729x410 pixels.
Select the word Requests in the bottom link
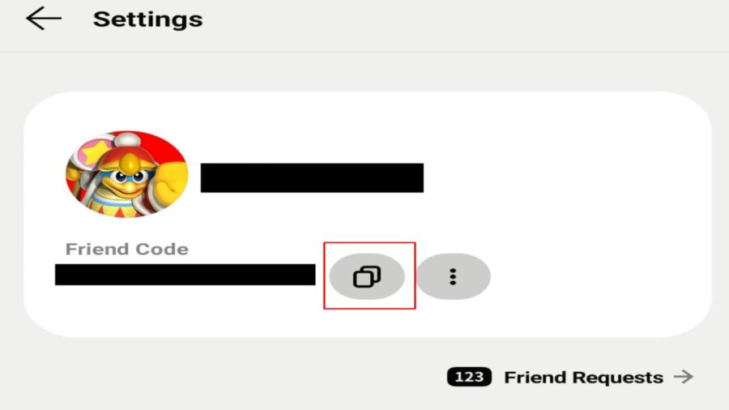coord(618,378)
